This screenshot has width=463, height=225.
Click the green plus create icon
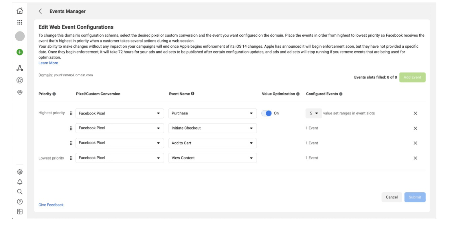point(20,52)
